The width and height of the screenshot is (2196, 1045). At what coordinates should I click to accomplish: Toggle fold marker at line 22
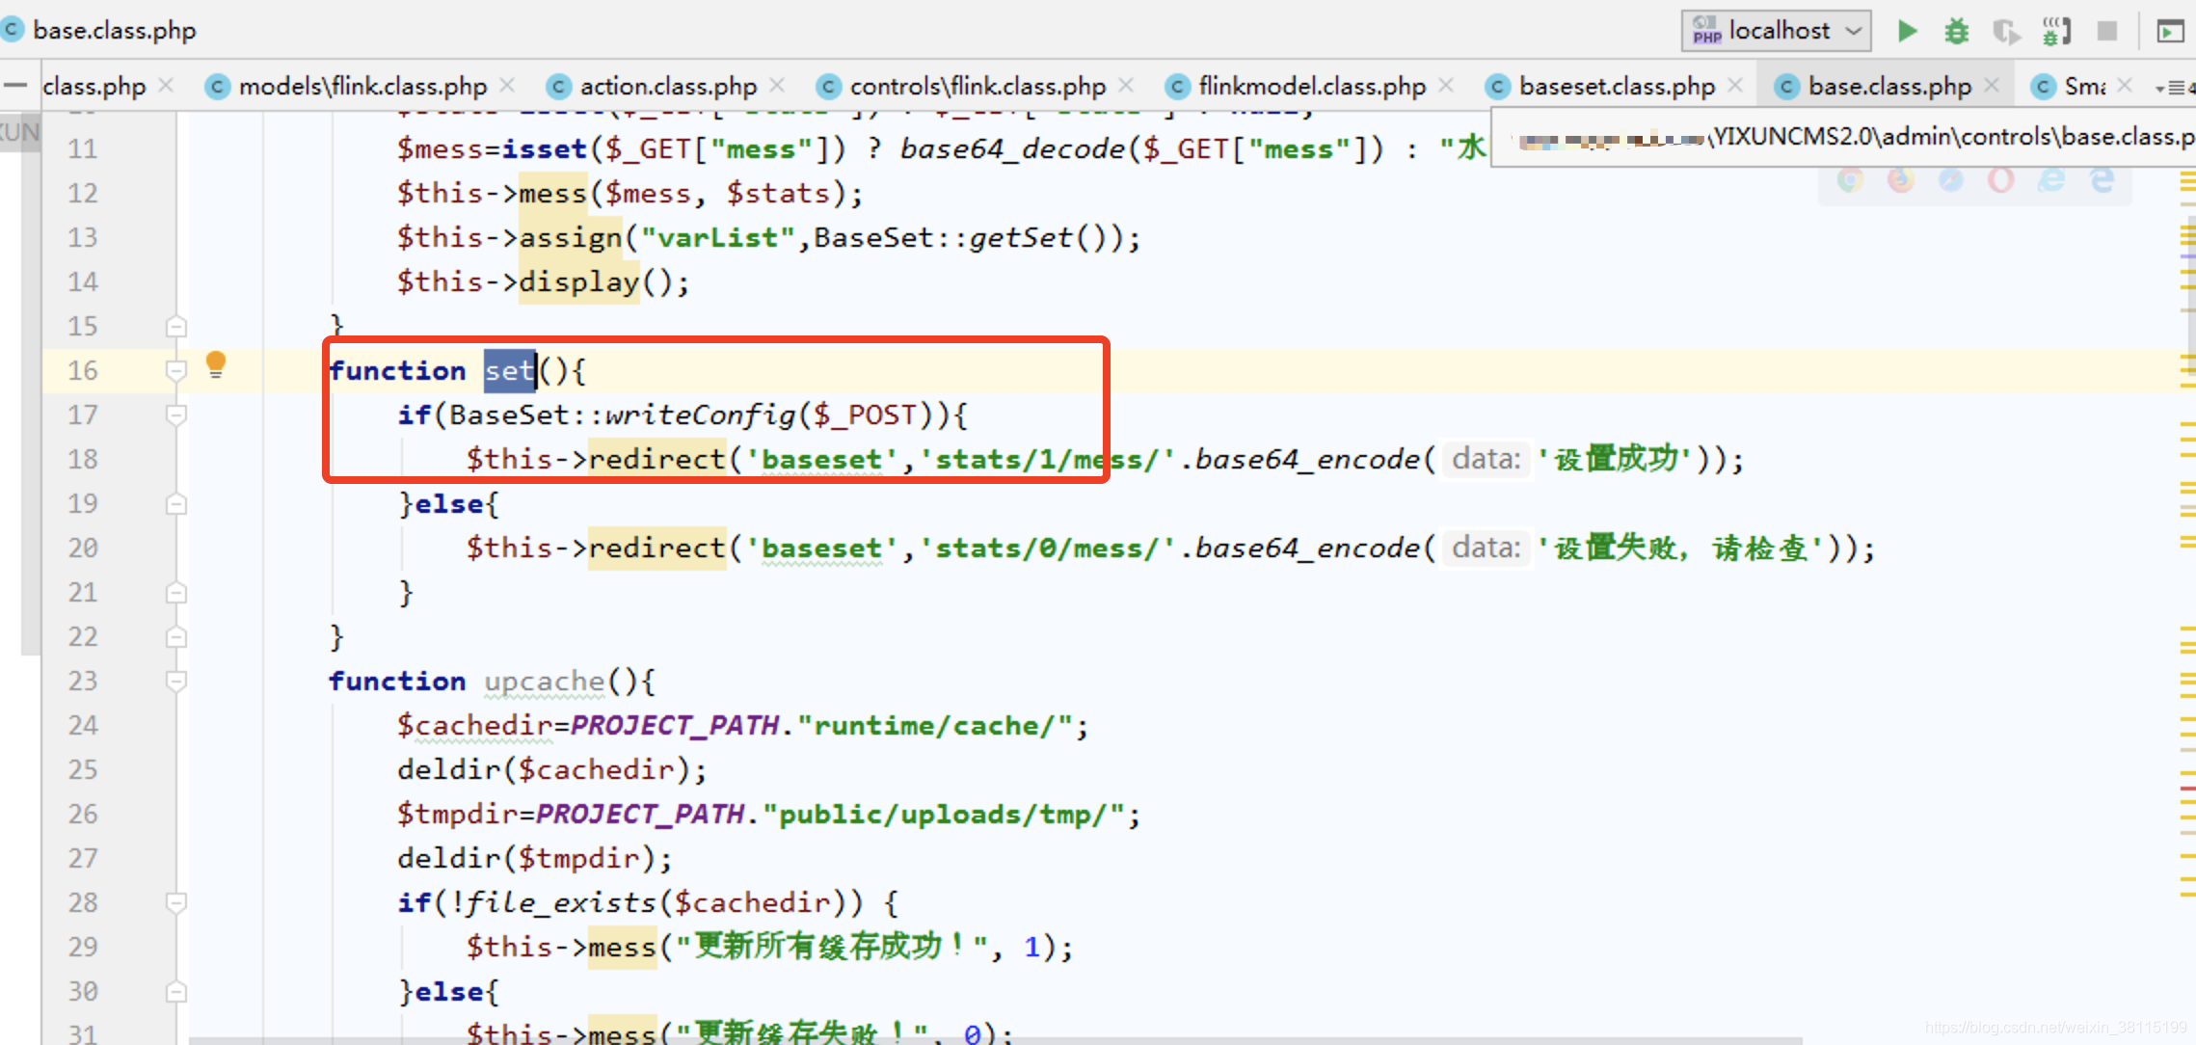[x=176, y=636]
